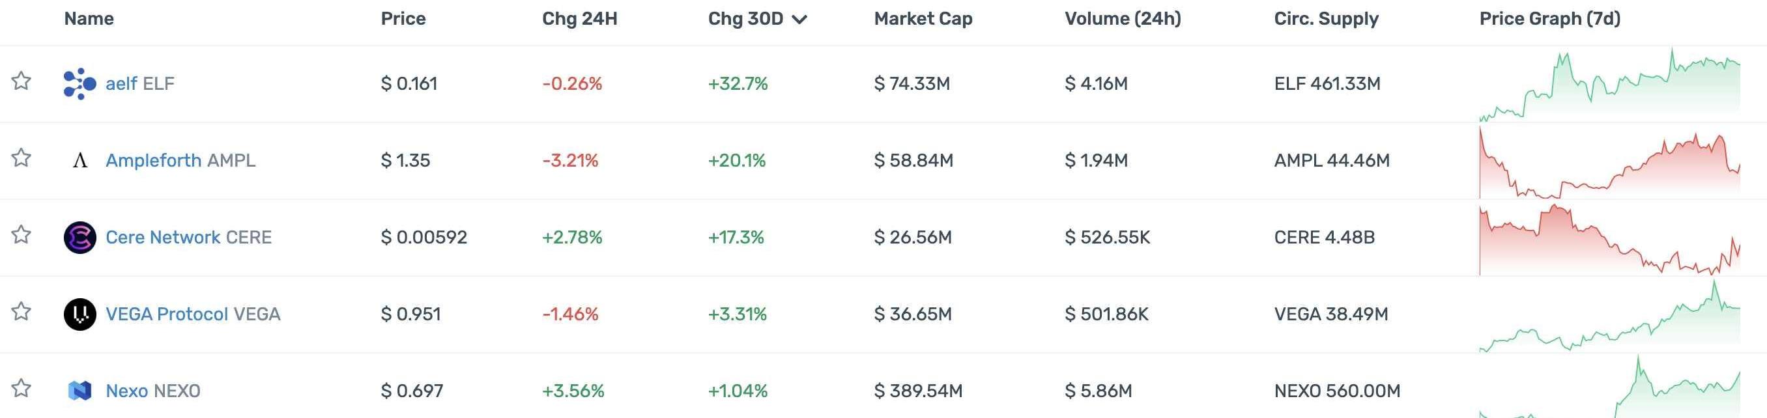Image resolution: width=1767 pixels, height=418 pixels.
Task: Click the Nexo coin logo icon
Action: tap(79, 391)
